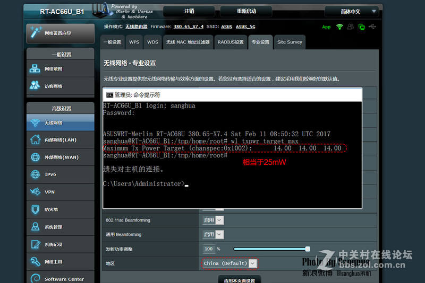
Task: Switch to the WDS tab
Action: click(152, 42)
